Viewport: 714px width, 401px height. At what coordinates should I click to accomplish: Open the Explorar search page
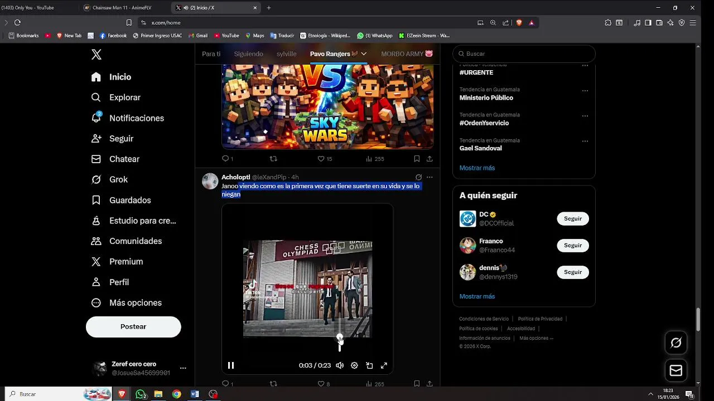(116, 97)
